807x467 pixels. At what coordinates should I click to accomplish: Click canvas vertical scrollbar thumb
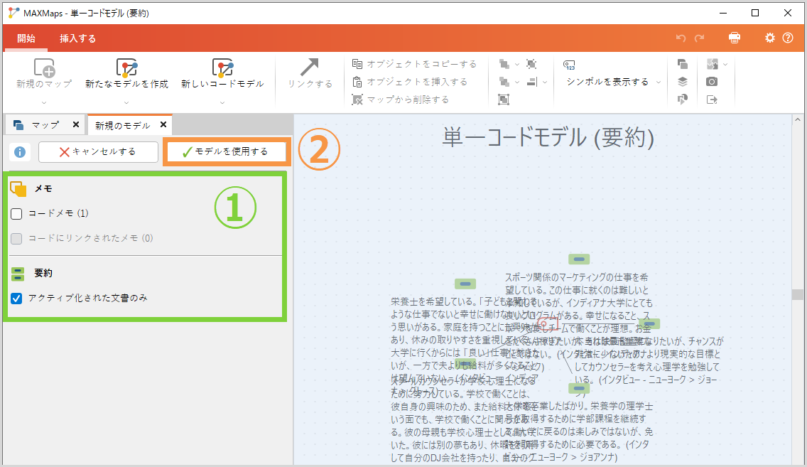tap(797, 294)
